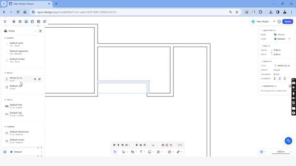The image size is (296, 166).
Task: Collapse the Selection section in the right panel
Action: pyautogui.click(x=262, y=30)
